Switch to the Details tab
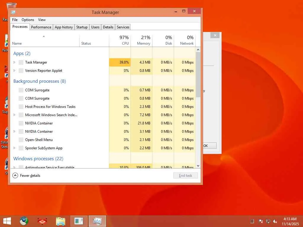Viewport: 303px width, 227px height. point(108,27)
